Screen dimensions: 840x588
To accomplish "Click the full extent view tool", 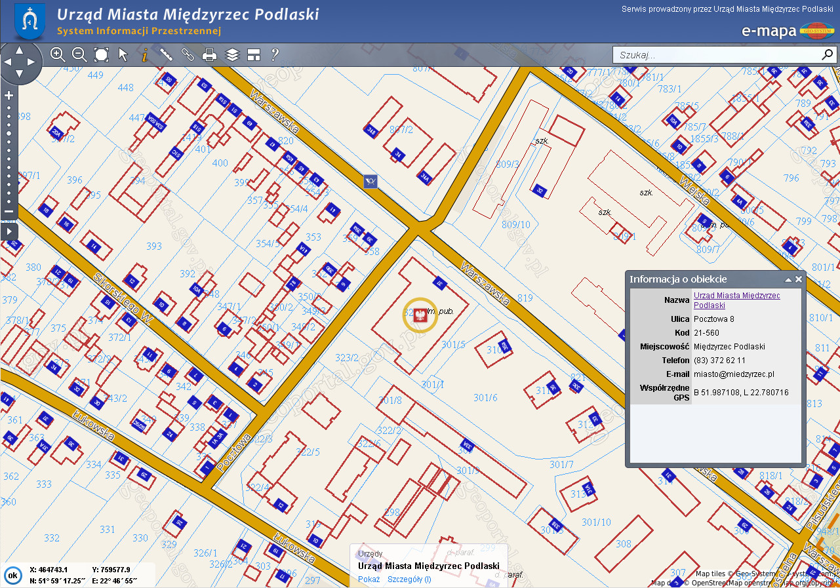I will [101, 54].
